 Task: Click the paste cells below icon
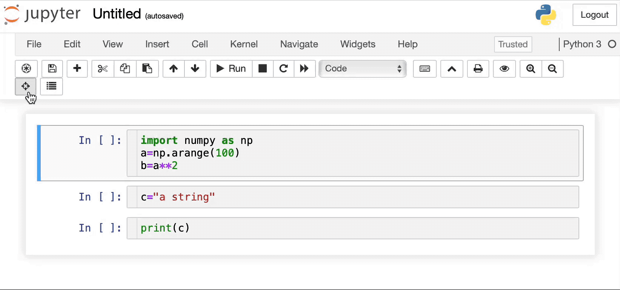click(x=147, y=68)
